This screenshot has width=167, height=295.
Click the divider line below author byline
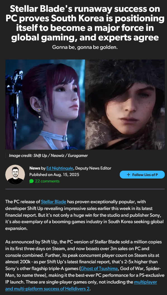[85, 189]
